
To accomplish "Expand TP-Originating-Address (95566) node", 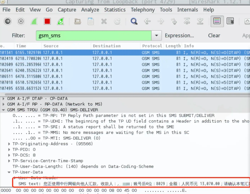I will (x=9, y=144).
